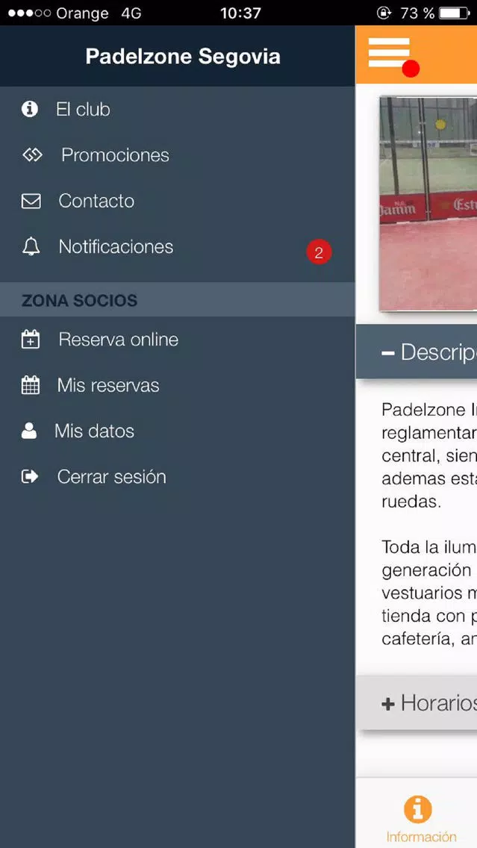Click the El club info icon

(30, 109)
